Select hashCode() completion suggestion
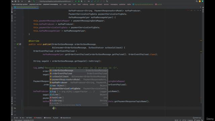 click(x=79, y=98)
